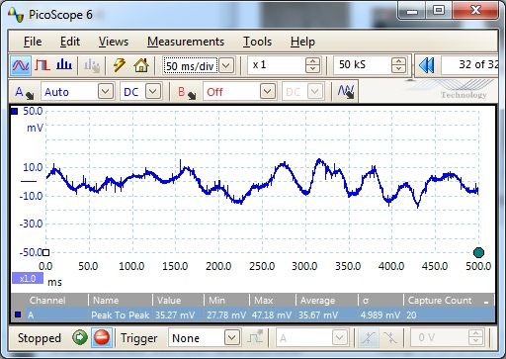The width and height of the screenshot is (506, 359).
Task: Open Channel B options button
Action: [x=187, y=92]
